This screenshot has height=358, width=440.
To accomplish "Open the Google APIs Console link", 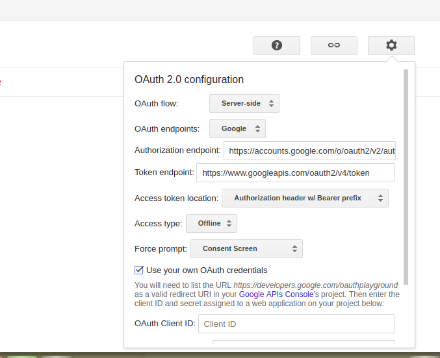I will (x=276, y=294).
